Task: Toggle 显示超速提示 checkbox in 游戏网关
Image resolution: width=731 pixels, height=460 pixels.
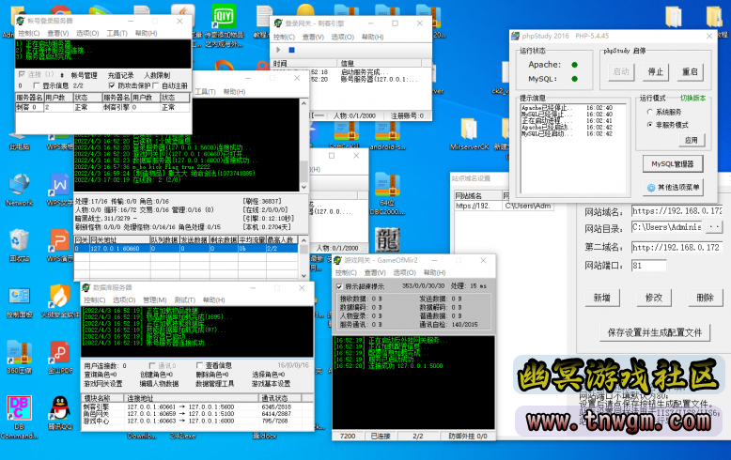Action: pos(339,286)
